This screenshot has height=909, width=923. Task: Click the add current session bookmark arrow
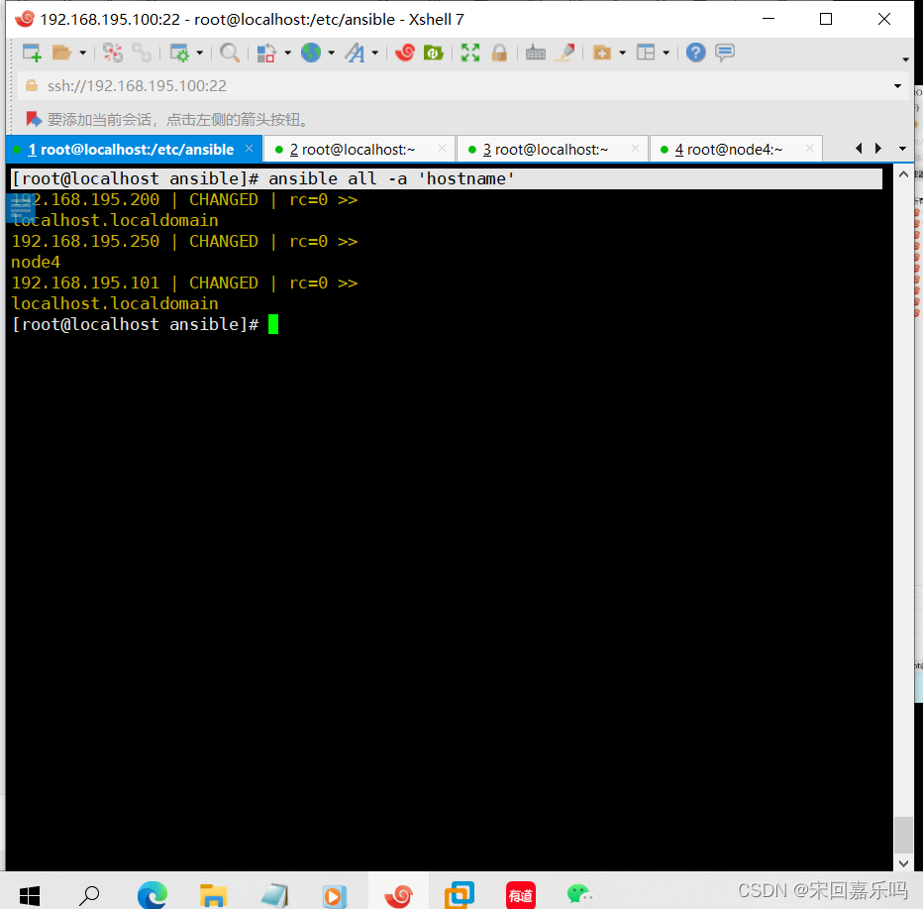(x=34, y=120)
